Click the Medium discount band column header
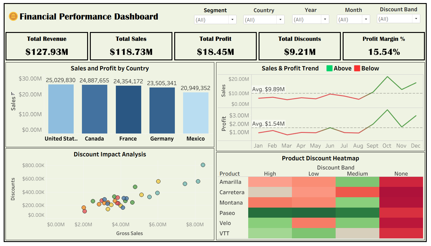The width and height of the screenshot is (431, 246). [357, 174]
